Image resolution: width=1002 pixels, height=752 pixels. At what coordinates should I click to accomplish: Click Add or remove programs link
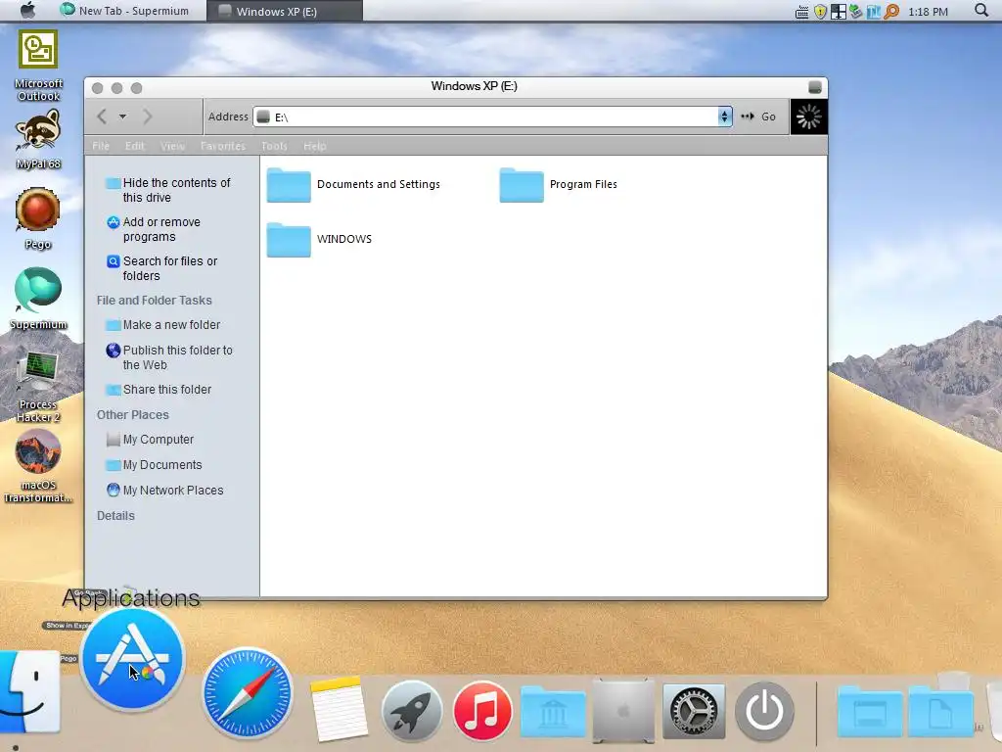pyautogui.click(x=154, y=229)
